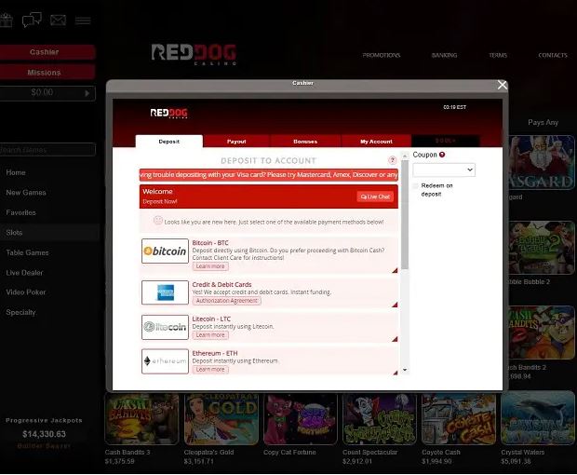This screenshot has width=577, height=475.
Task: Open Promotions in top navigation
Action: 382,55
